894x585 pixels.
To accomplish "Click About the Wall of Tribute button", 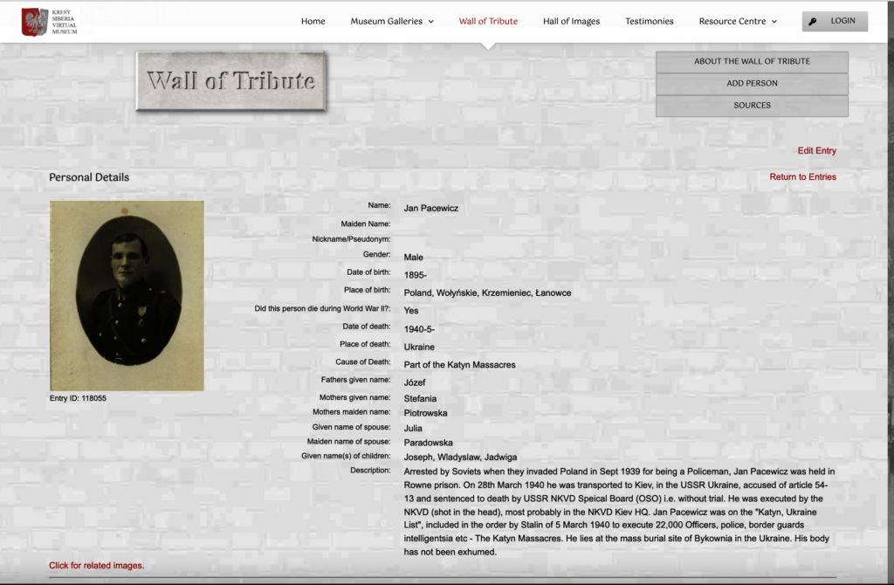I will (x=752, y=62).
